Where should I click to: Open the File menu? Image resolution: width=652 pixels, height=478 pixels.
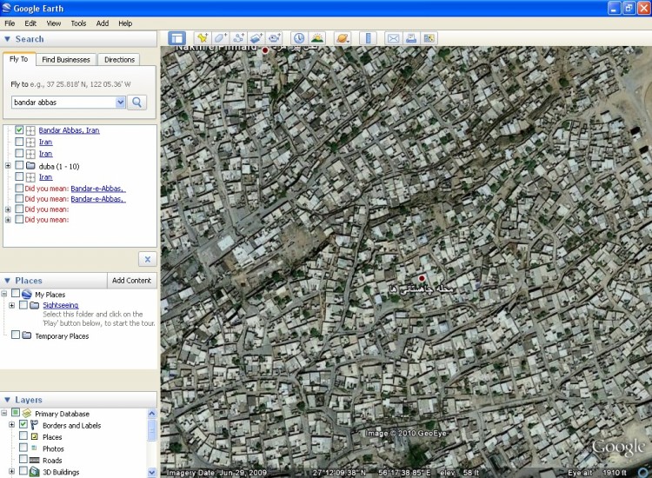point(10,23)
